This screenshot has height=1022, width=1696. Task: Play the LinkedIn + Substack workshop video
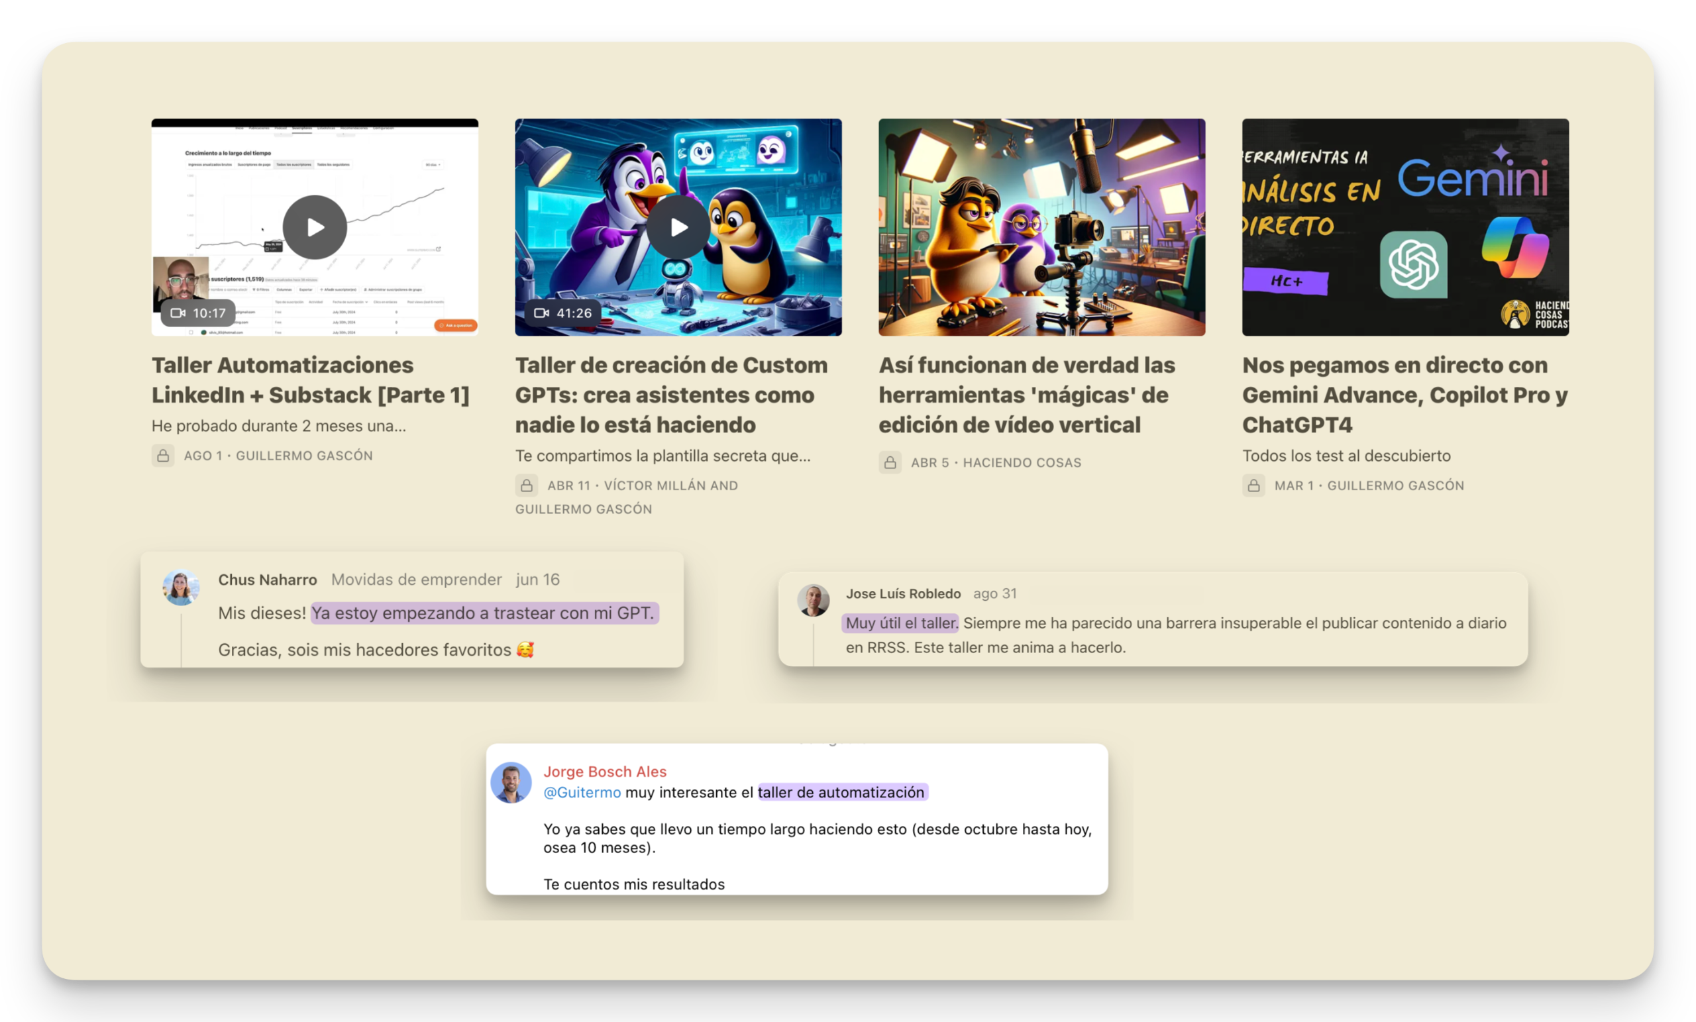point(315,227)
